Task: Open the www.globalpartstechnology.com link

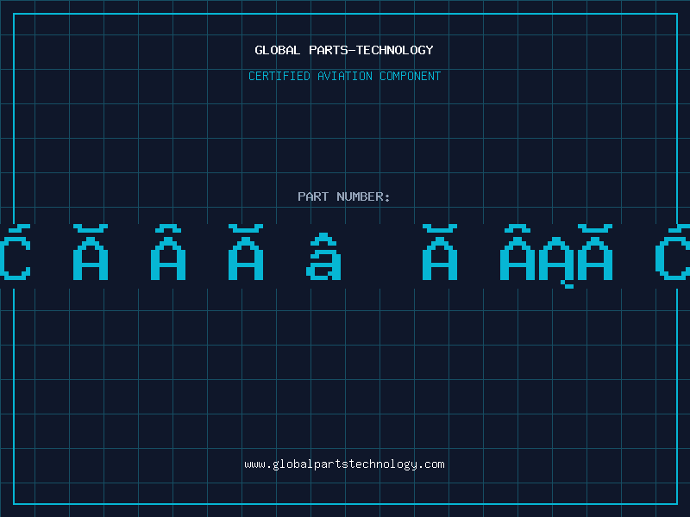Action: pos(344,464)
